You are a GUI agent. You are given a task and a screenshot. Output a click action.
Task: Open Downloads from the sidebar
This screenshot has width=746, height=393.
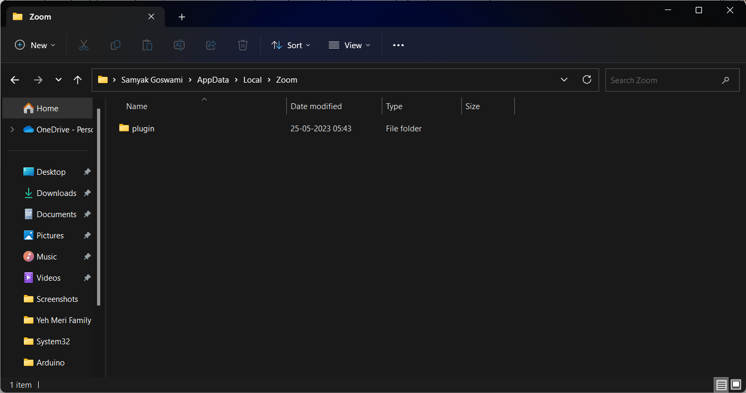56,193
